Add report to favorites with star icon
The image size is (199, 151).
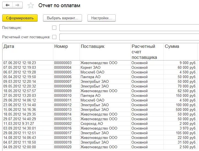31,5
